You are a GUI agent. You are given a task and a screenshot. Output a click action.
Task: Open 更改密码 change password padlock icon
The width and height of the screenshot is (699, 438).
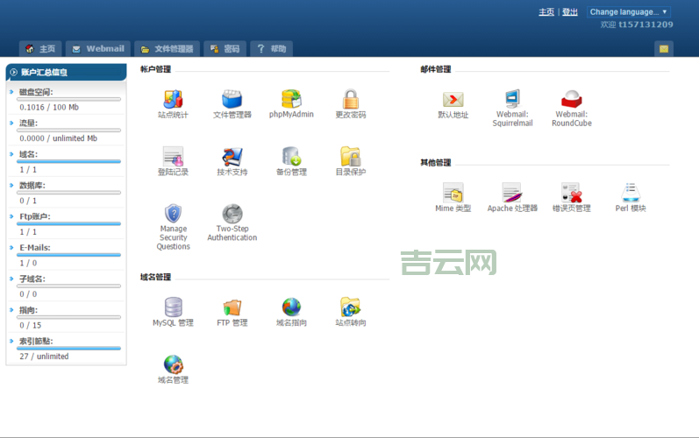350,99
